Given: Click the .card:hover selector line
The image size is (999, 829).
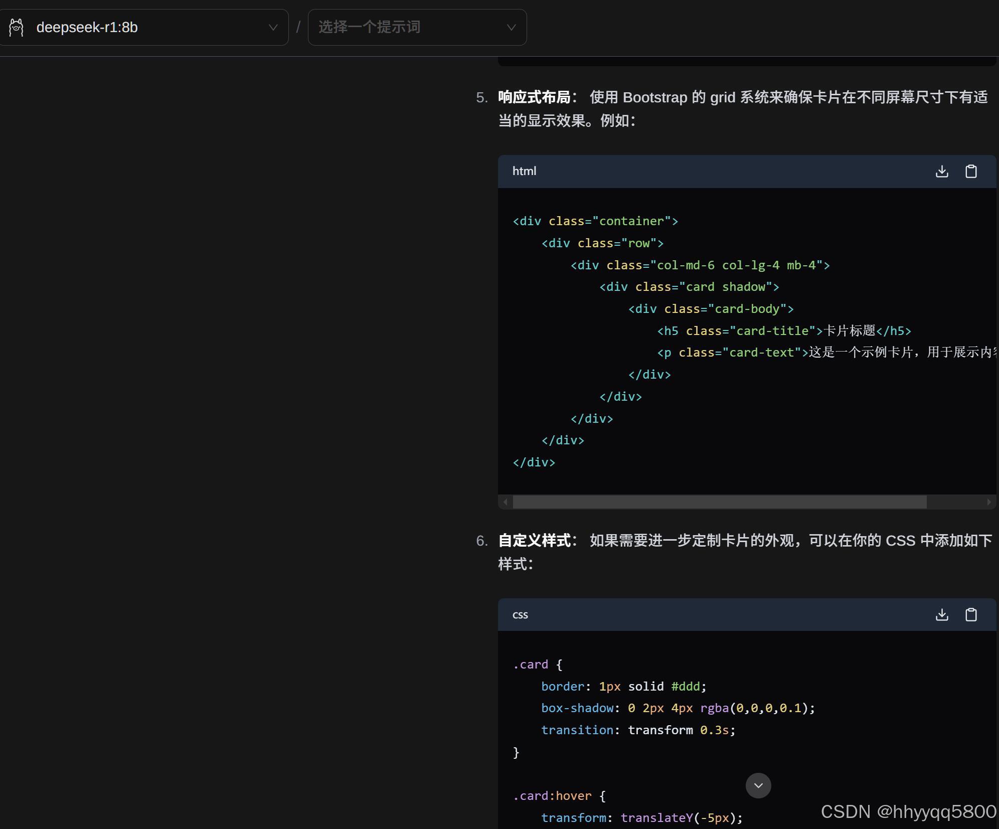Looking at the screenshot, I should point(552,796).
